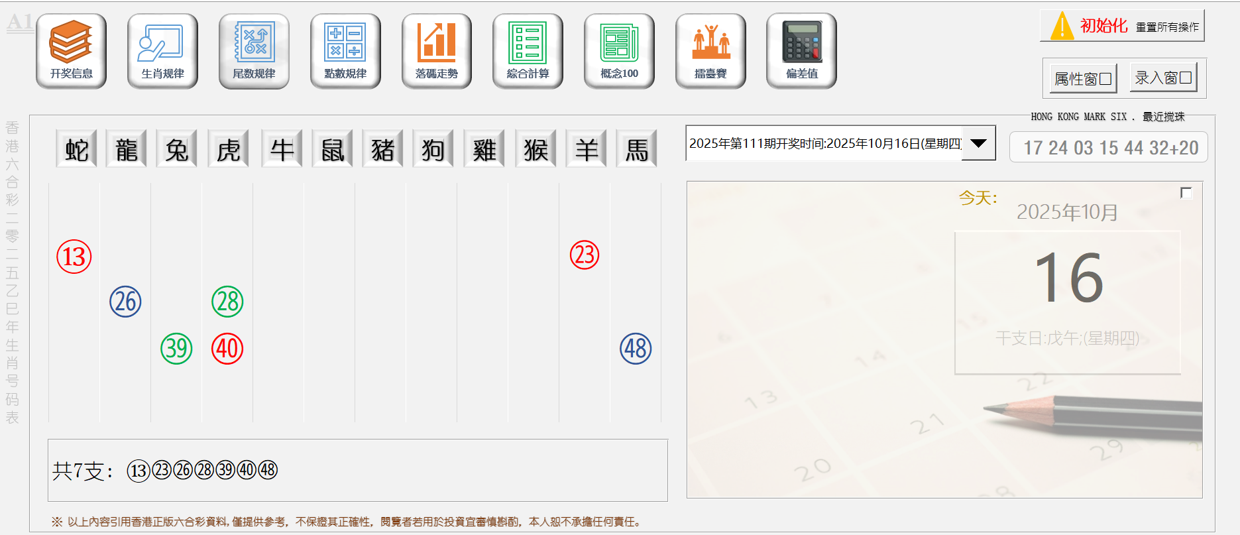Image resolution: width=1240 pixels, height=535 pixels.
Task: Click the 2025年第111期 draw selection box
Action: pos(824,143)
